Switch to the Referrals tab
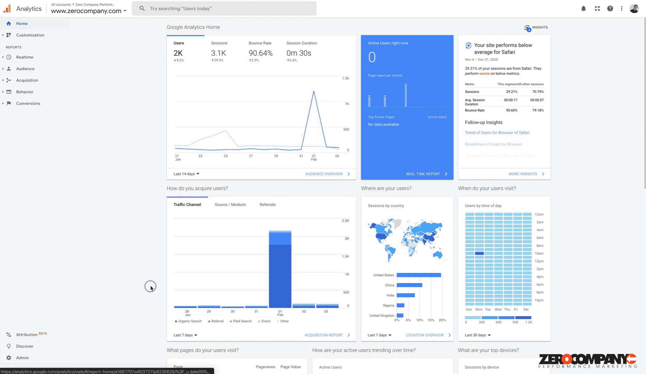Image resolution: width=646 pixels, height=374 pixels. coord(267,205)
